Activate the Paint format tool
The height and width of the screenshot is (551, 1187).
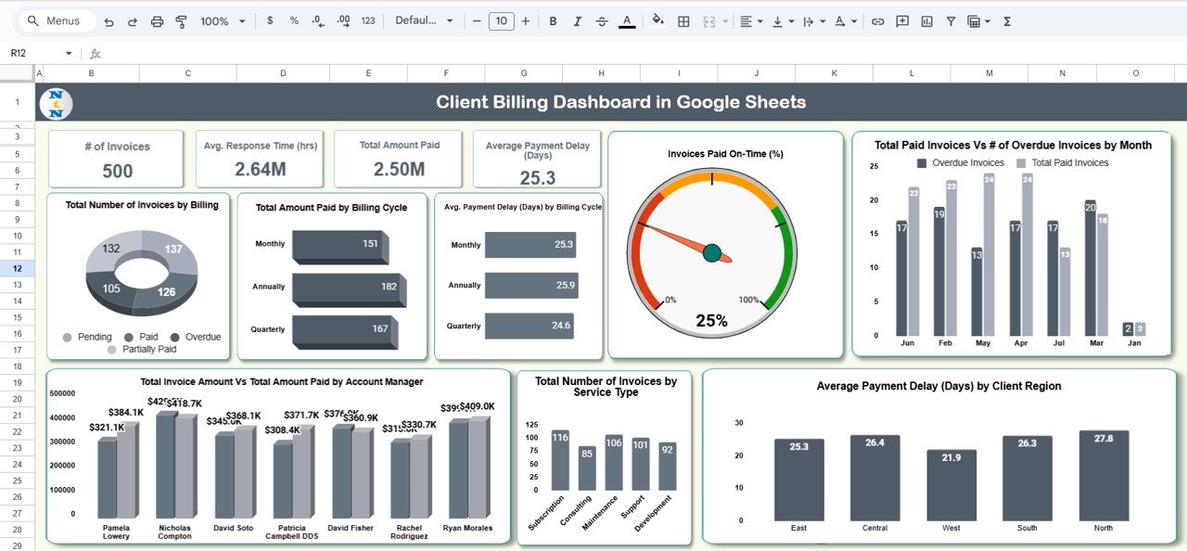(x=181, y=21)
